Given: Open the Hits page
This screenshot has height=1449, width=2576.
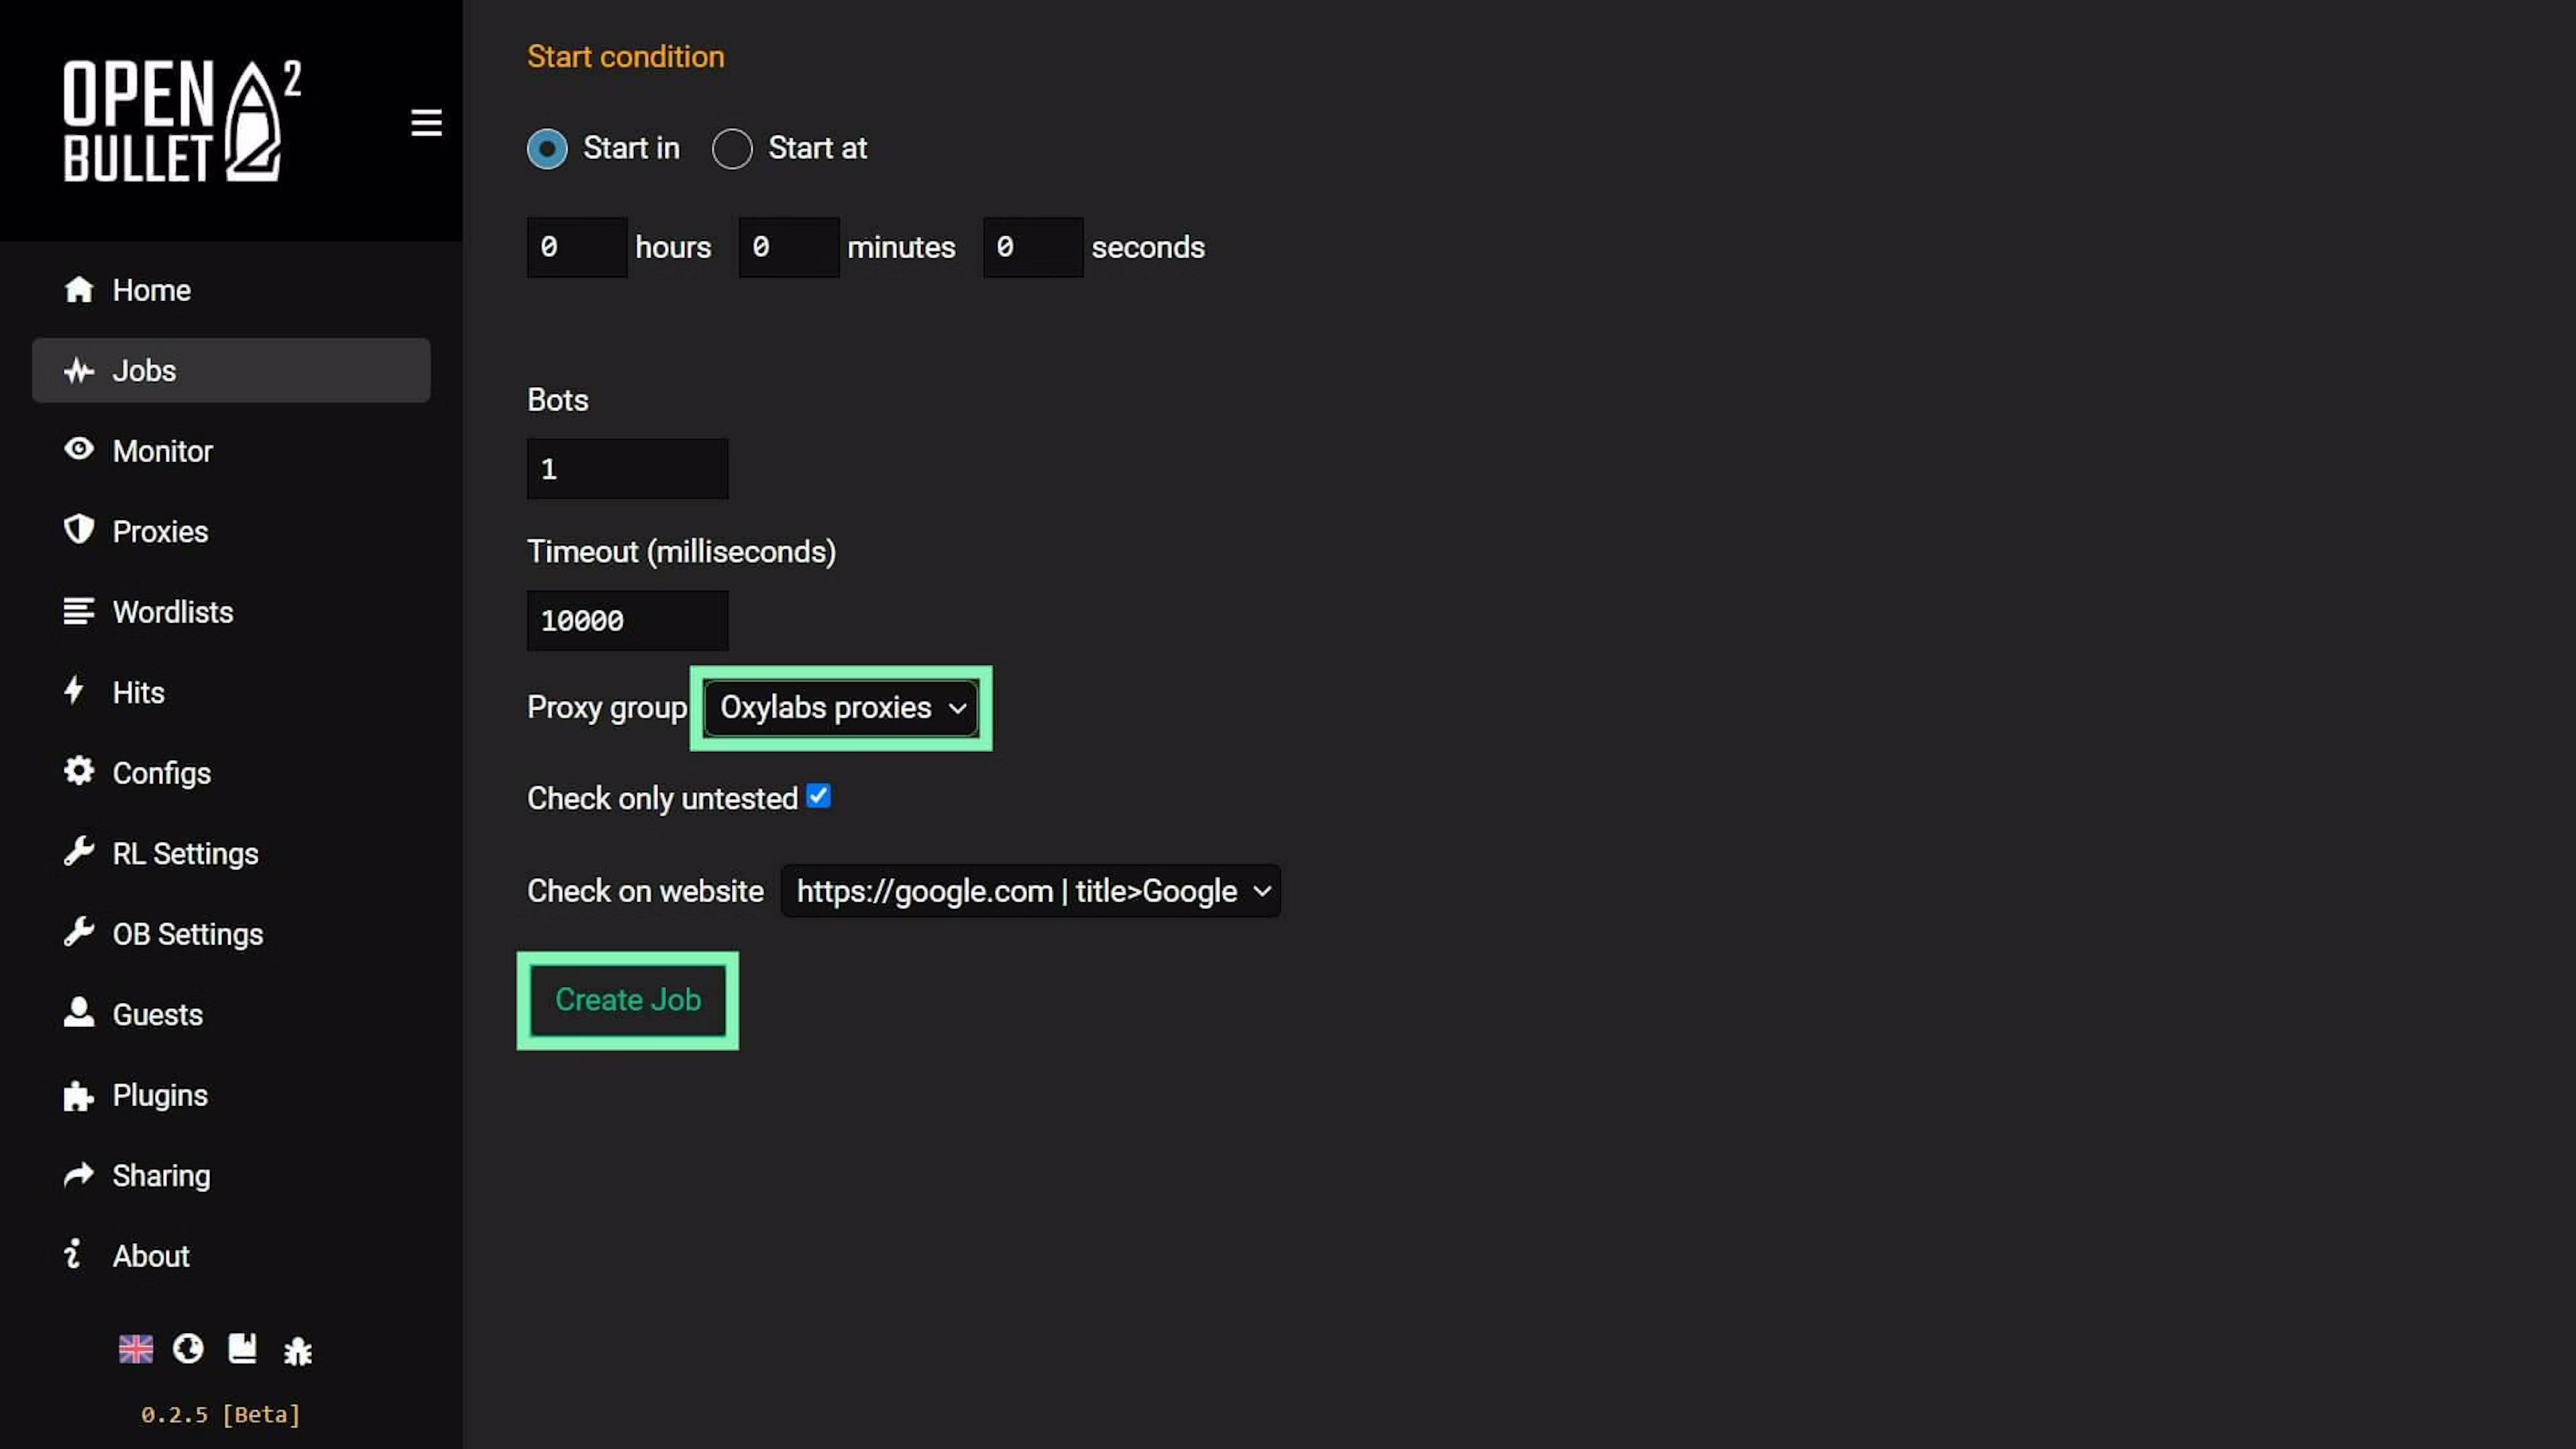Looking at the screenshot, I should click(x=231, y=692).
